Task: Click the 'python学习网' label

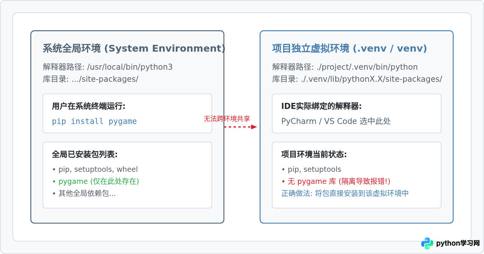Action: tap(458, 243)
